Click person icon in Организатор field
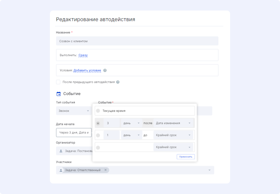 click(x=61, y=151)
